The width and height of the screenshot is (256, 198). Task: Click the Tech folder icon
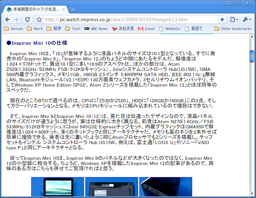68,29
